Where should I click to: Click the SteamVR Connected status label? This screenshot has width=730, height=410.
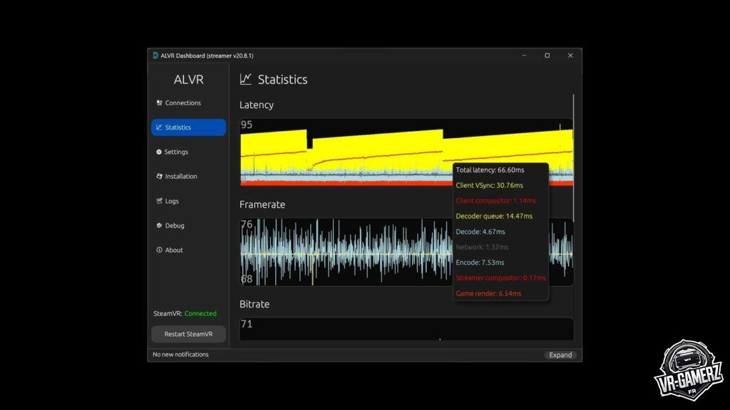185,313
